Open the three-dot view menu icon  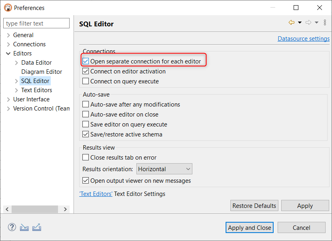pos(325,22)
